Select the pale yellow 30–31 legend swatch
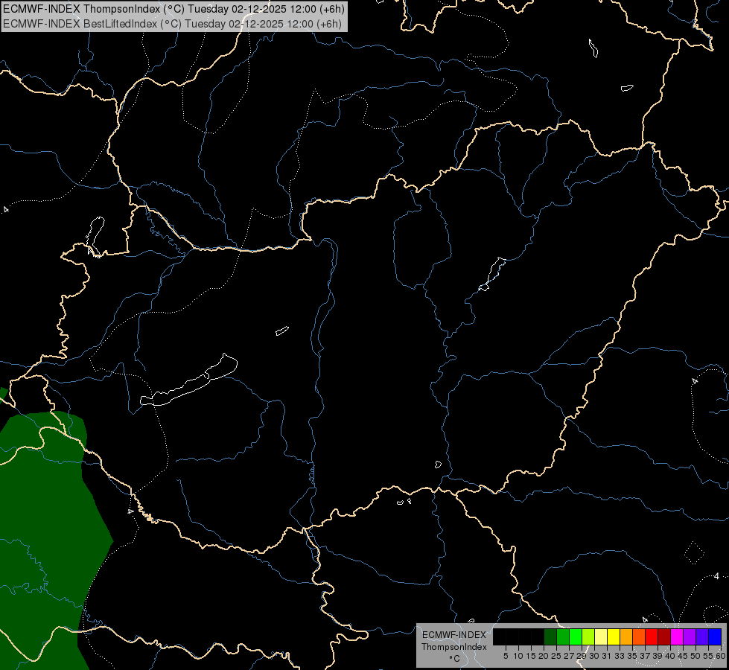 [601, 636]
